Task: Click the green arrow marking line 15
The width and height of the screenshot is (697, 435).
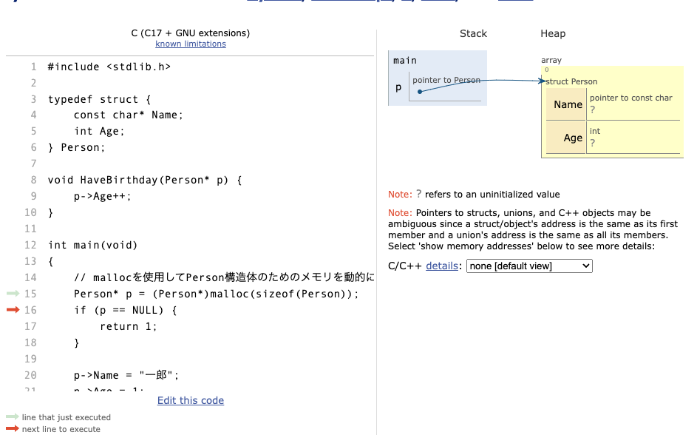Action: click(x=13, y=293)
